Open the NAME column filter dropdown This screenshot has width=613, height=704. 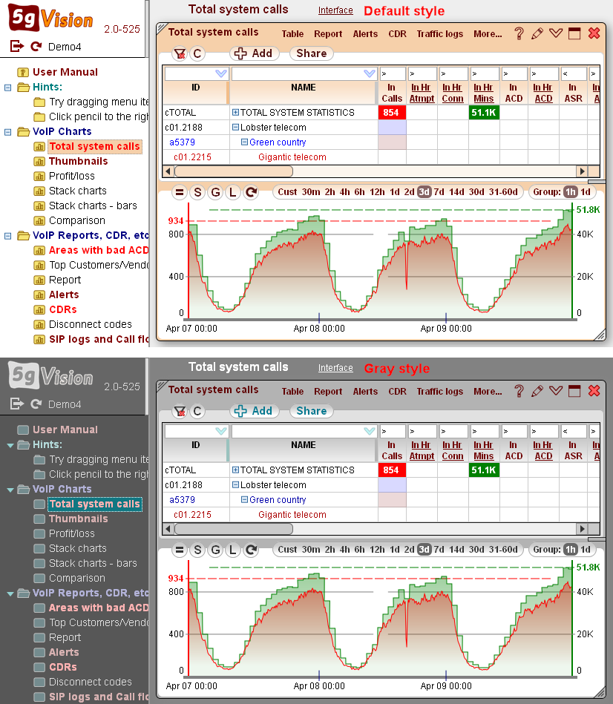[370, 73]
